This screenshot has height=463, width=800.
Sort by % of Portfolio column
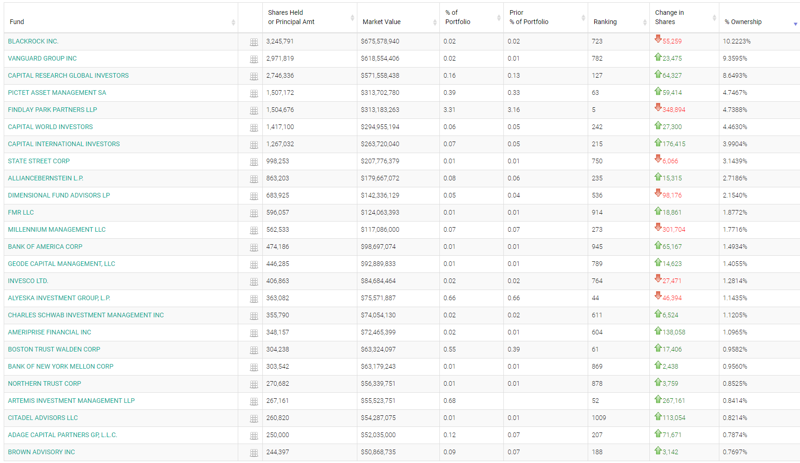(471, 18)
